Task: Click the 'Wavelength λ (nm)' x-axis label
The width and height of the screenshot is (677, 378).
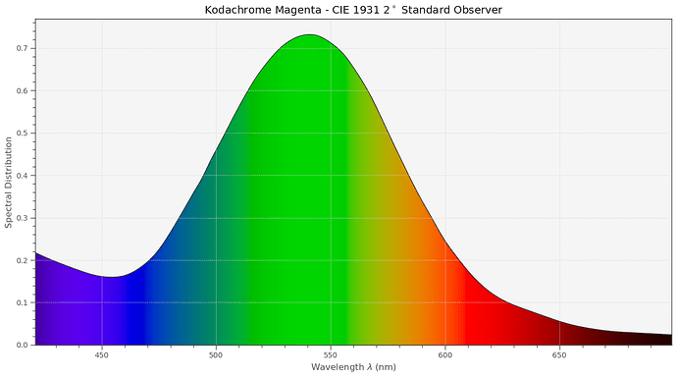Action: coord(353,367)
